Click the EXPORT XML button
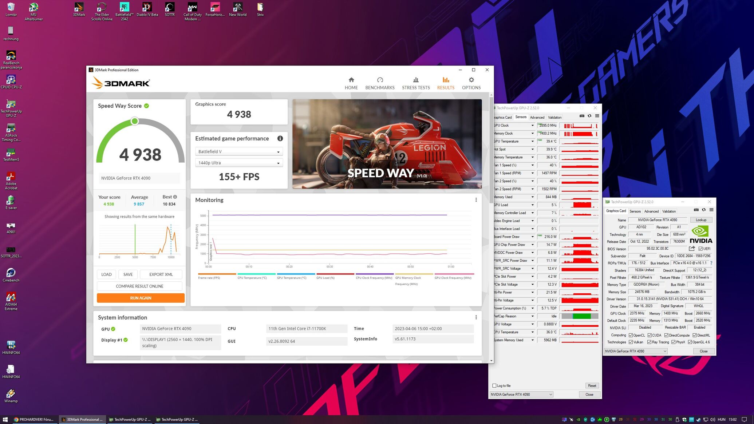 161,274
